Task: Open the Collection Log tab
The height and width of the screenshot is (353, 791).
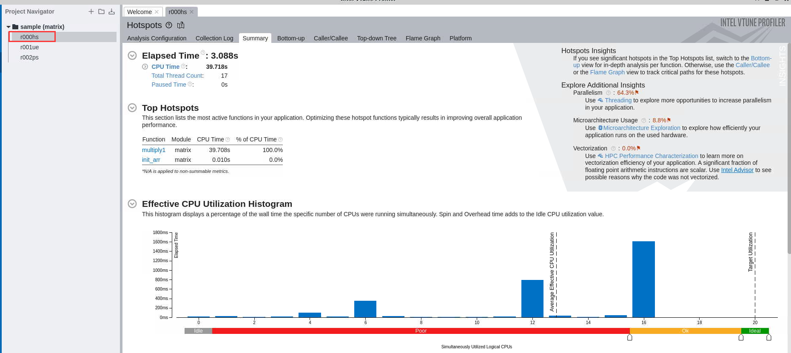Action: 214,38
